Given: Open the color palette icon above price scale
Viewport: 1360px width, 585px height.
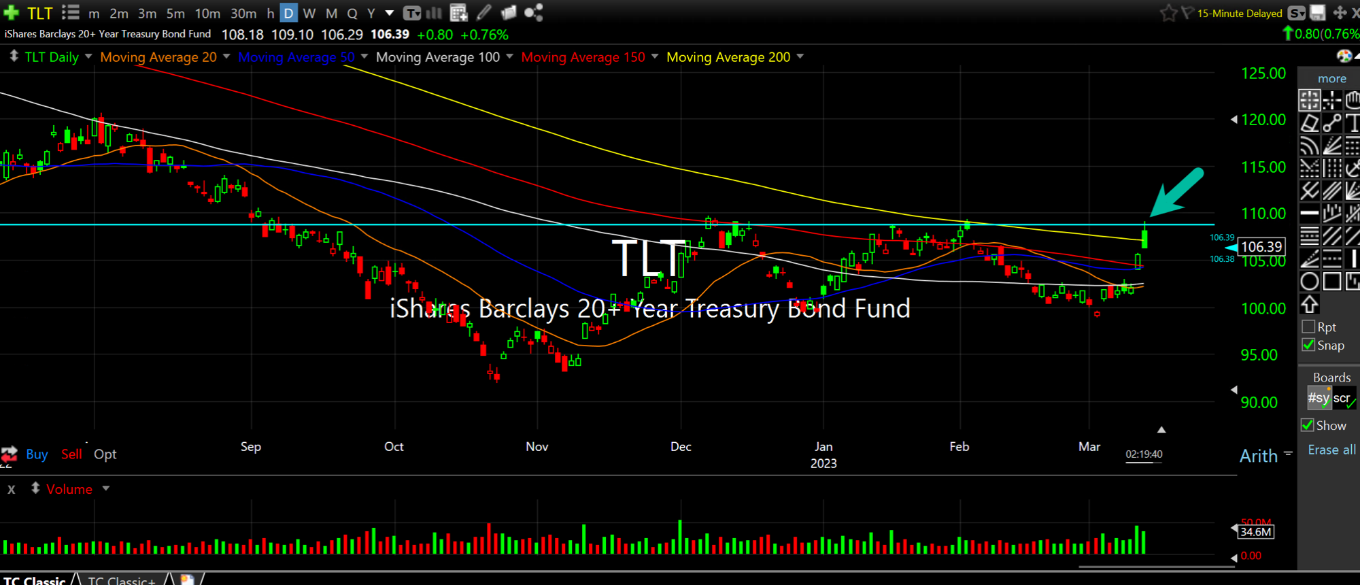Looking at the screenshot, I should tap(1344, 56).
